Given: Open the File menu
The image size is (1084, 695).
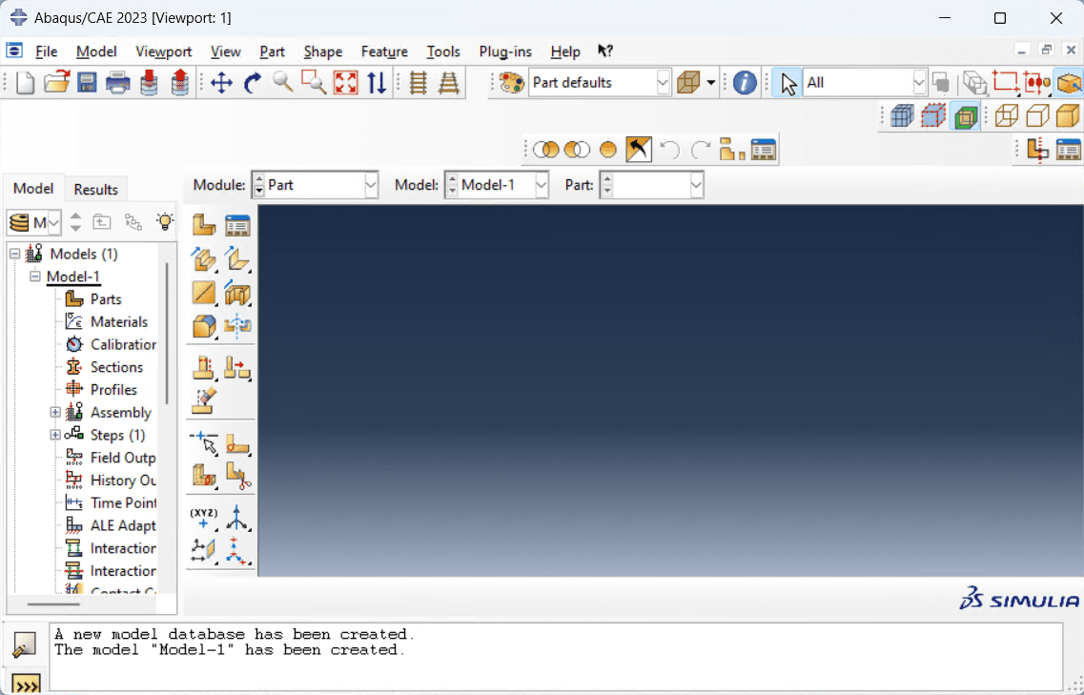Looking at the screenshot, I should 47,51.
